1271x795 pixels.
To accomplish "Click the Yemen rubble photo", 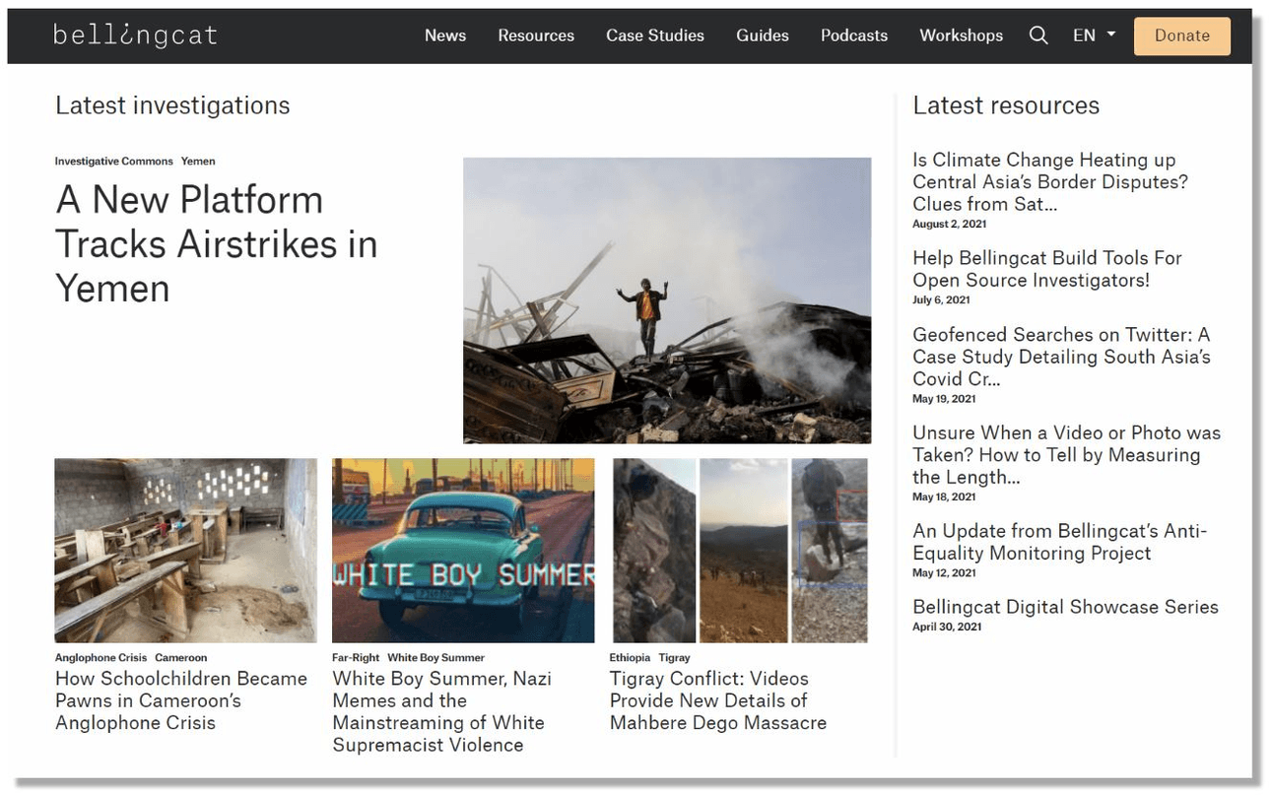I will [667, 300].
